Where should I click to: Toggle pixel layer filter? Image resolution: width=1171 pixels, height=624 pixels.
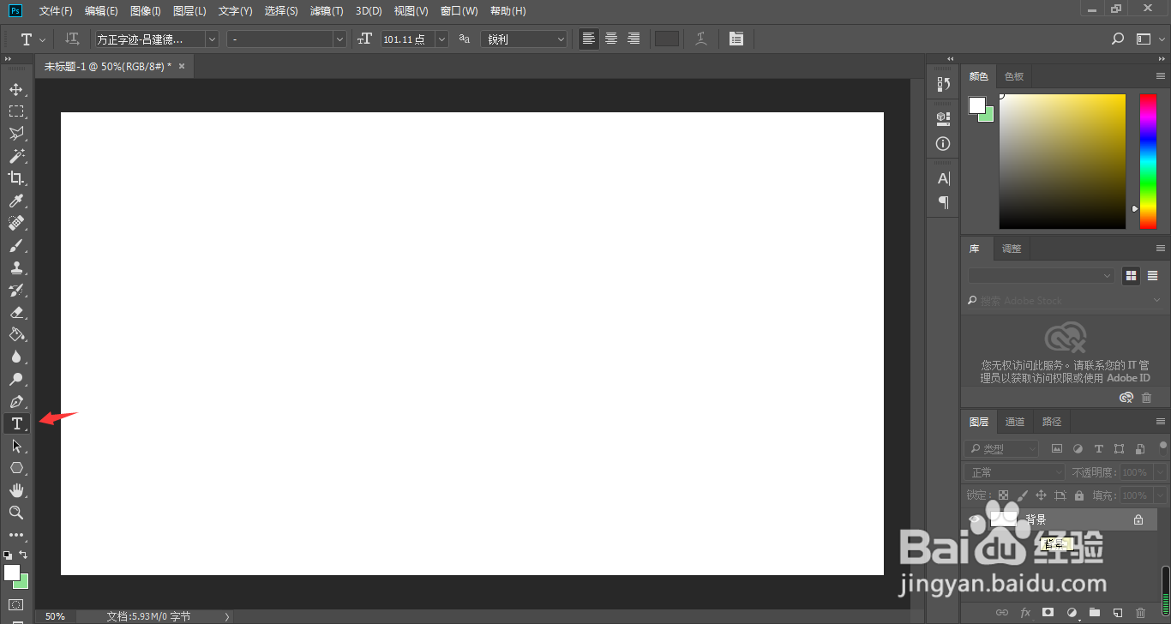[1057, 449]
